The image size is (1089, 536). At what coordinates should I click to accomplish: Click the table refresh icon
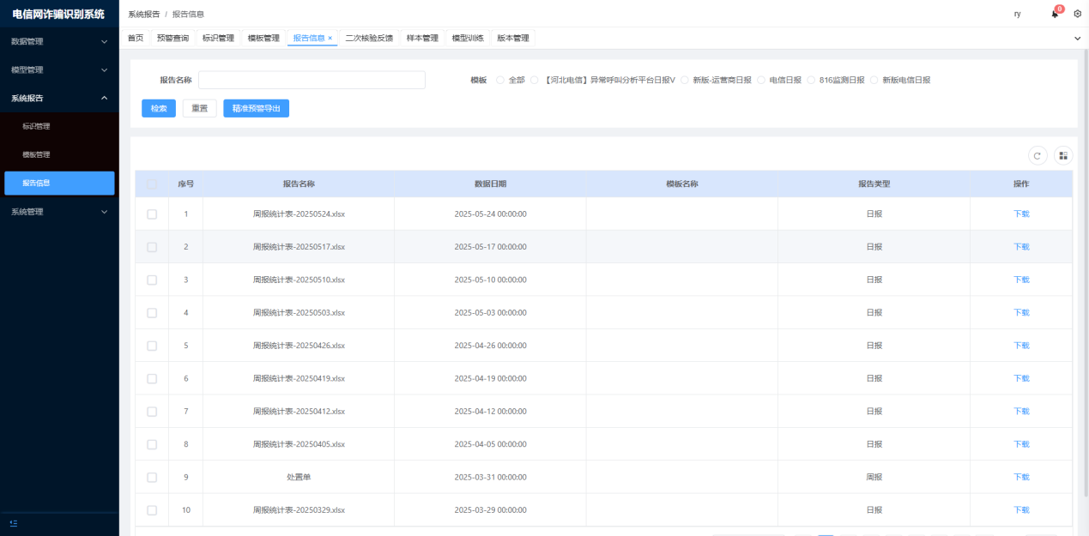1038,155
